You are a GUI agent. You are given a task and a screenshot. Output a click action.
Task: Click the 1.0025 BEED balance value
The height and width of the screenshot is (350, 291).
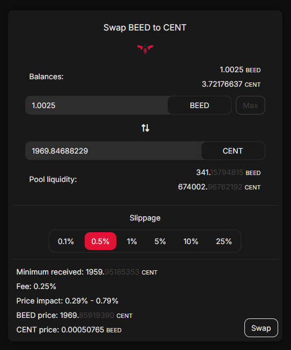pyautogui.click(x=240, y=70)
